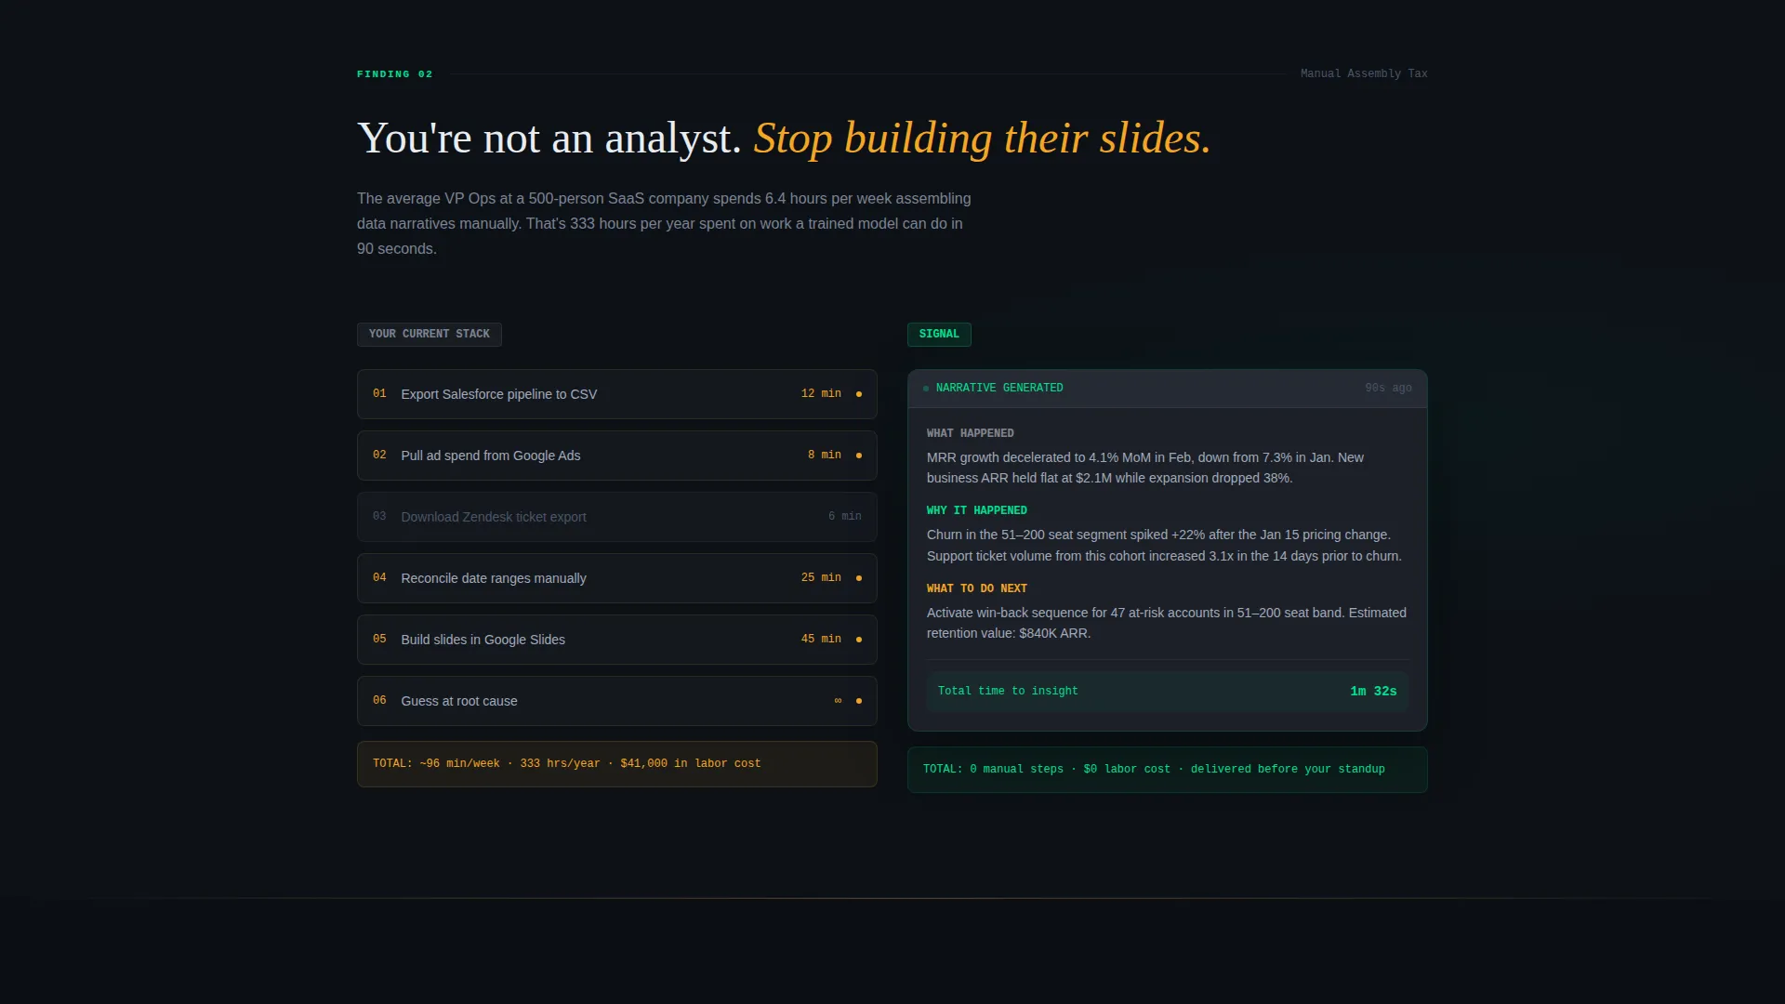1785x1004 pixels.
Task: Select the SIGNAL label badge
Action: (x=939, y=335)
